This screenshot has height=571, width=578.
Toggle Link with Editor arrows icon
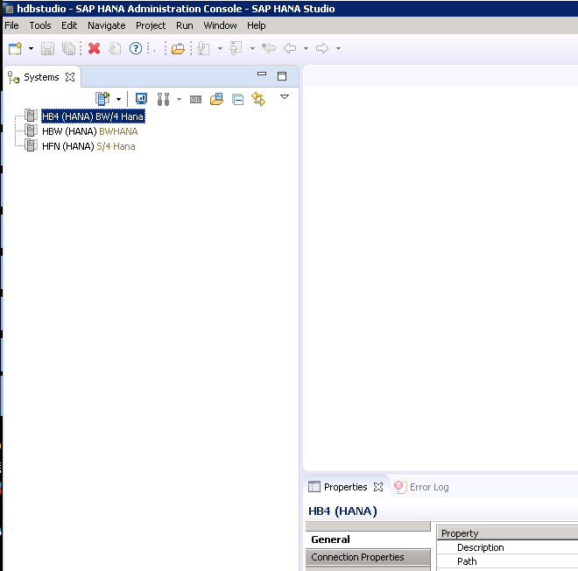pos(258,99)
